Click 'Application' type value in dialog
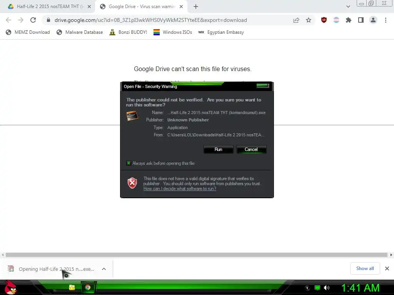Screen dimensions: 394x295 pos(177,128)
